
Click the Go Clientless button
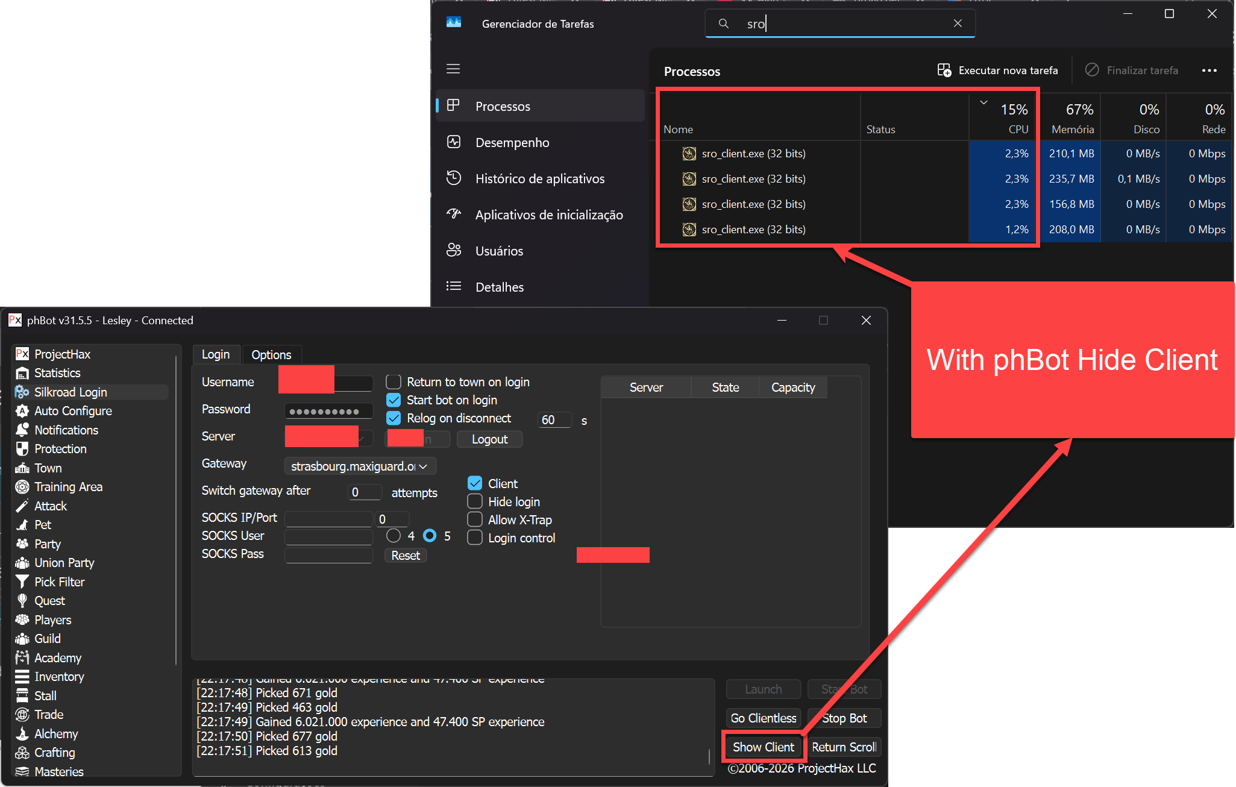[763, 718]
